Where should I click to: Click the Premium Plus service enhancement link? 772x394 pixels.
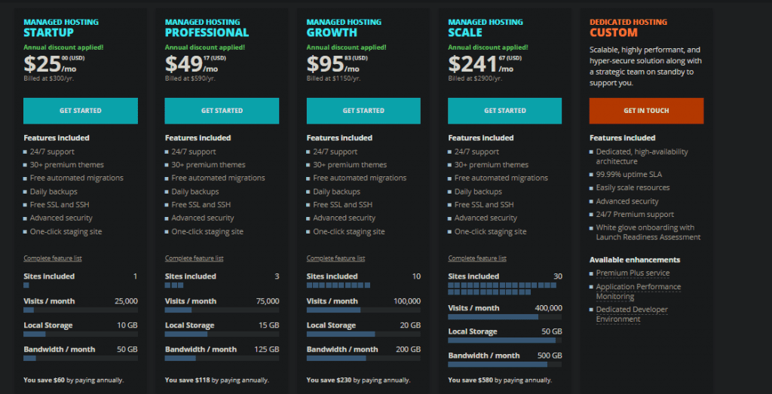click(633, 273)
